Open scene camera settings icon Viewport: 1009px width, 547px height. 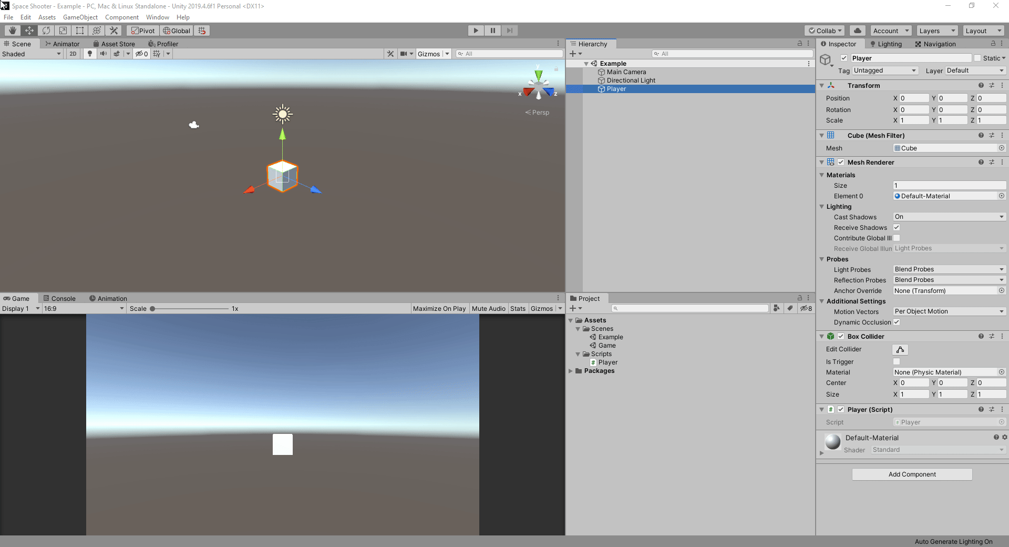[x=404, y=54]
